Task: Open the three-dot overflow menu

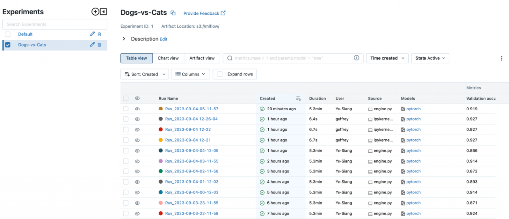Action: click(x=501, y=58)
